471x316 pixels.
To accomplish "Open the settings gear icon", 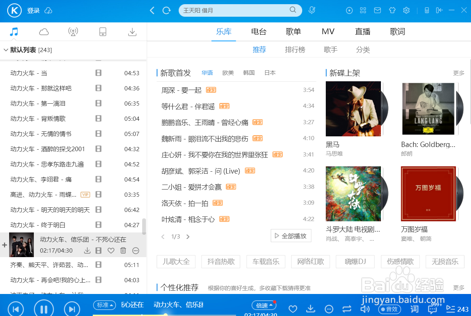I will [406, 11].
